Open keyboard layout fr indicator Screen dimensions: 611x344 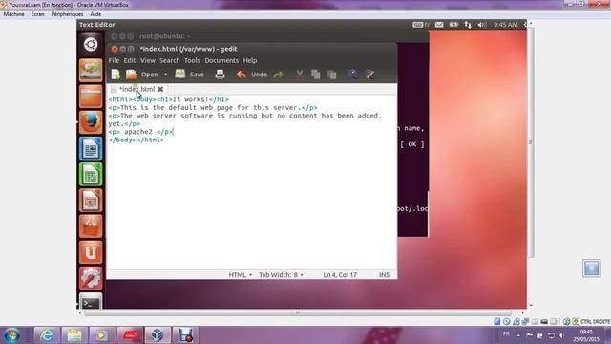point(421,25)
